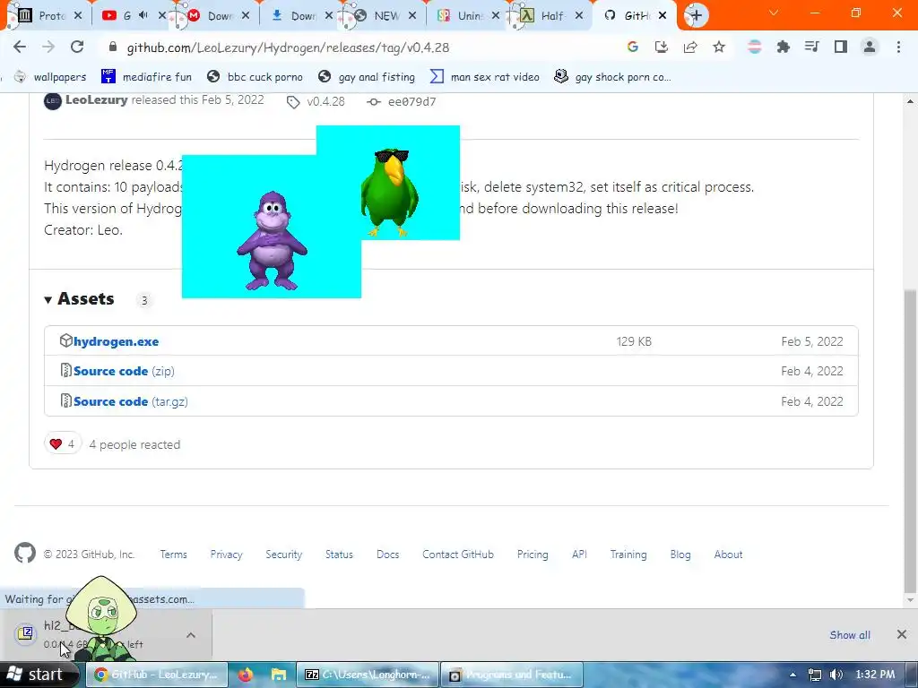Screen dimensions: 918x688
Task: Click the page vertical scrollbar
Action: coord(910,441)
